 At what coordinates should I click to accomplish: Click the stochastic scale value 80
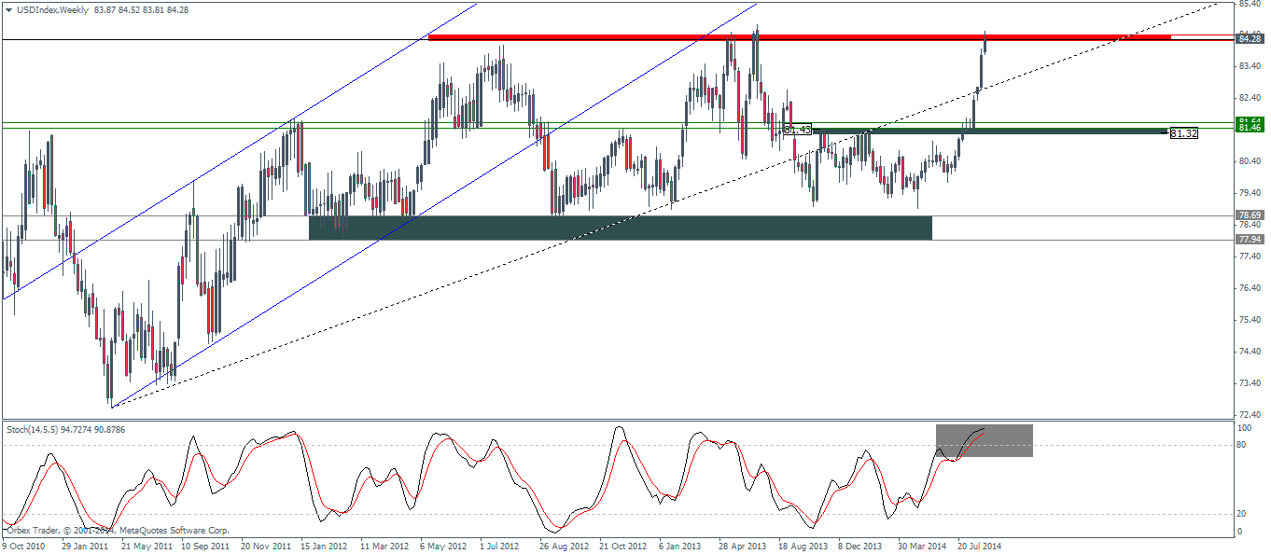click(1242, 445)
